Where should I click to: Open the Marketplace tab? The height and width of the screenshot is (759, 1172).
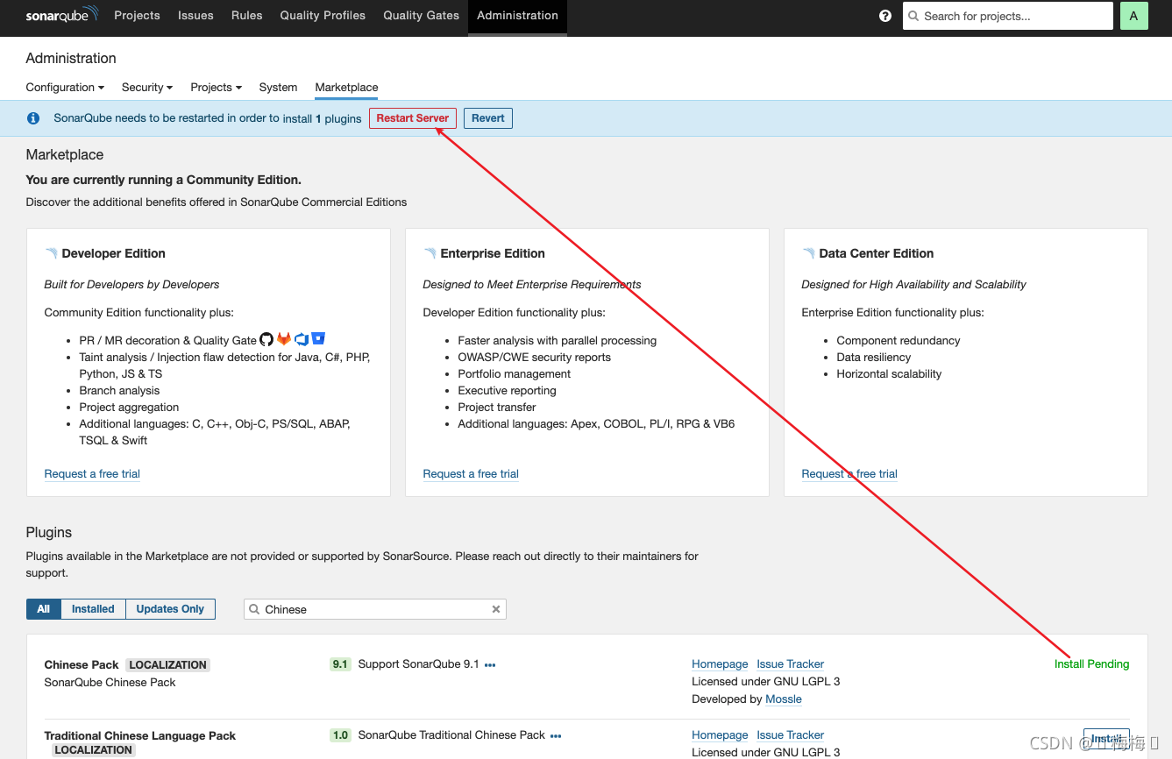coord(346,88)
